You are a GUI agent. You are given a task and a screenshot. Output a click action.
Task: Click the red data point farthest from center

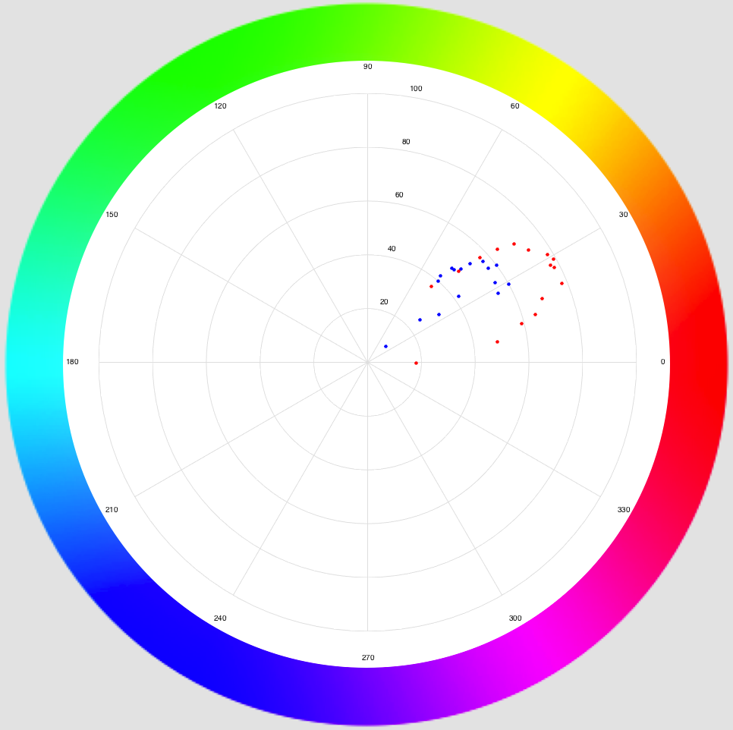pyautogui.click(x=562, y=283)
